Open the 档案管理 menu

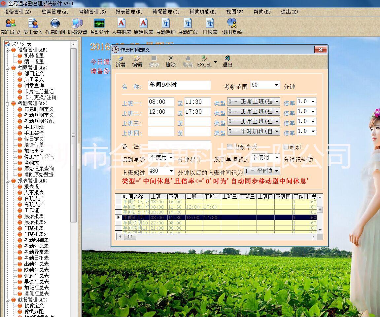(55, 12)
